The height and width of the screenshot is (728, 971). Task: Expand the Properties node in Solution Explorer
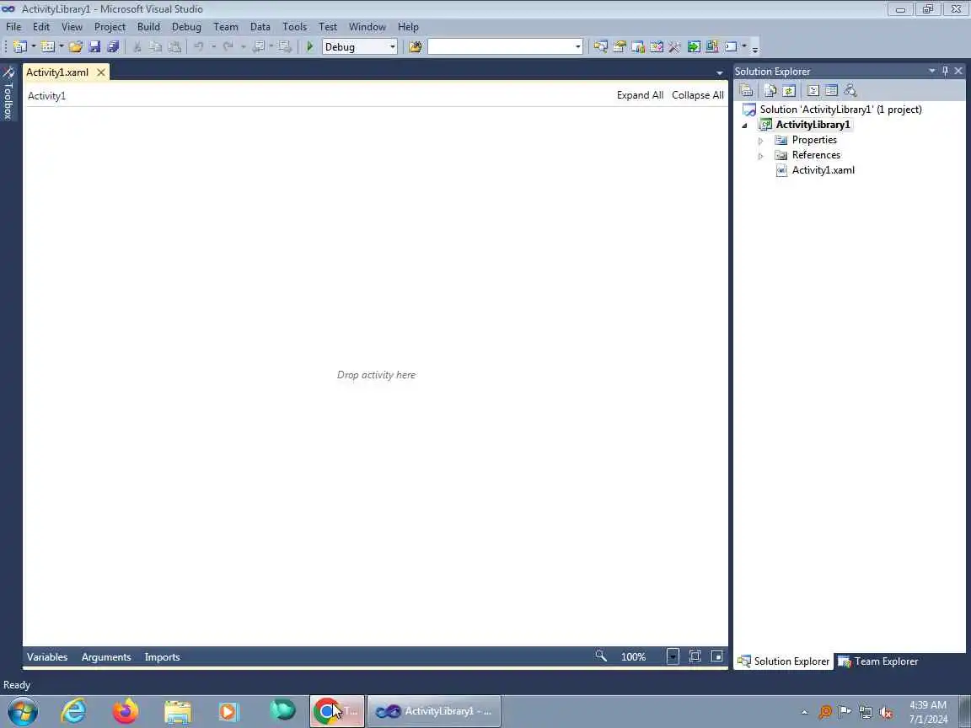[761, 141]
